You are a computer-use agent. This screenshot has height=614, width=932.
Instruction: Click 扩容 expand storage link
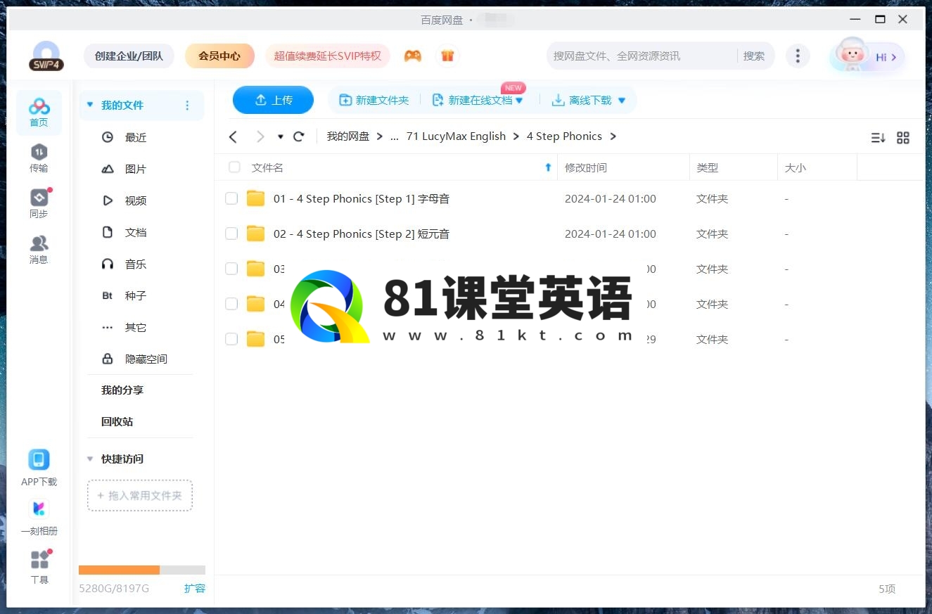click(x=194, y=588)
